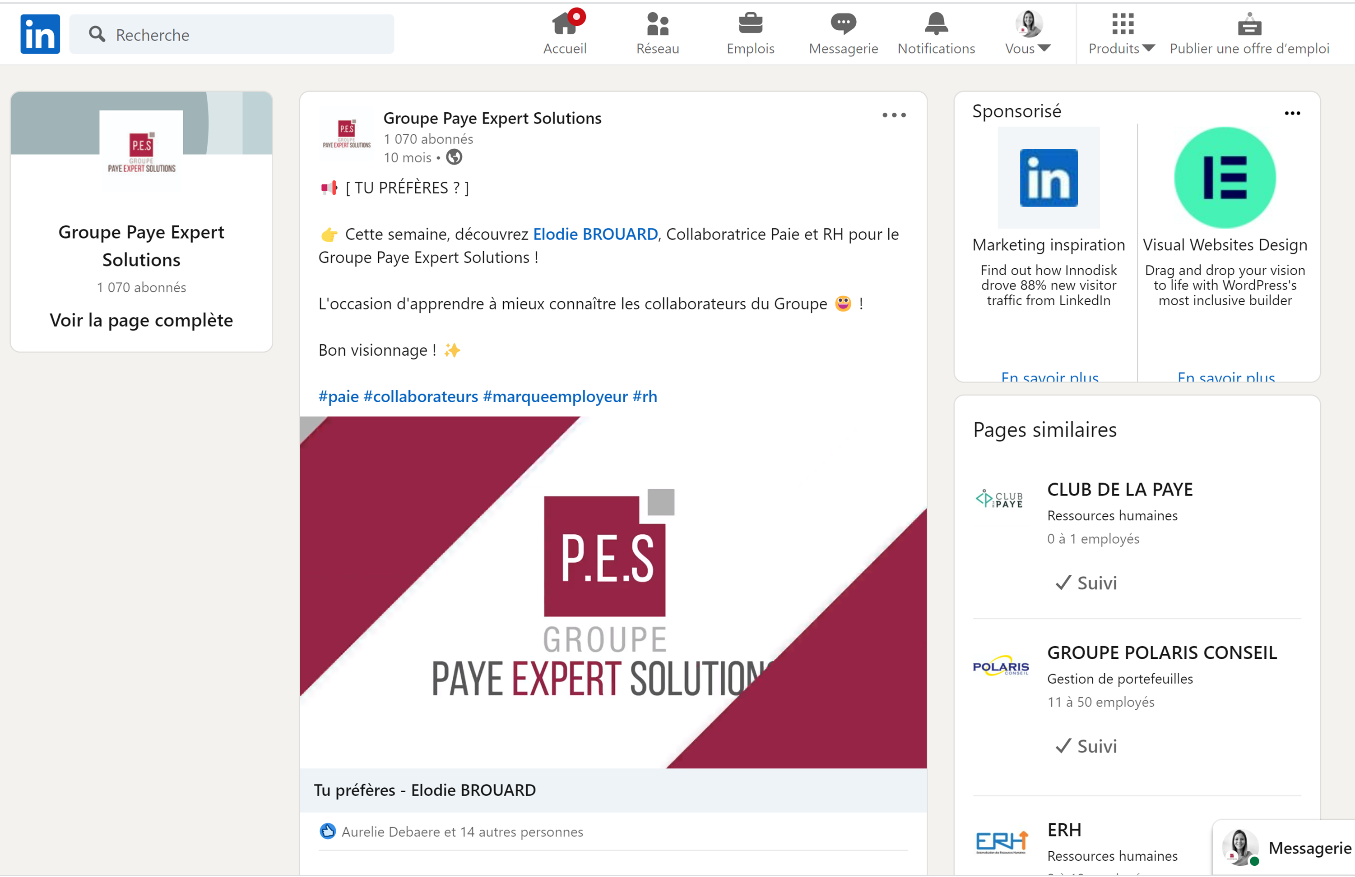Click the #marqueemployeur hashtag
This screenshot has height=877, width=1355.
pyautogui.click(x=555, y=396)
